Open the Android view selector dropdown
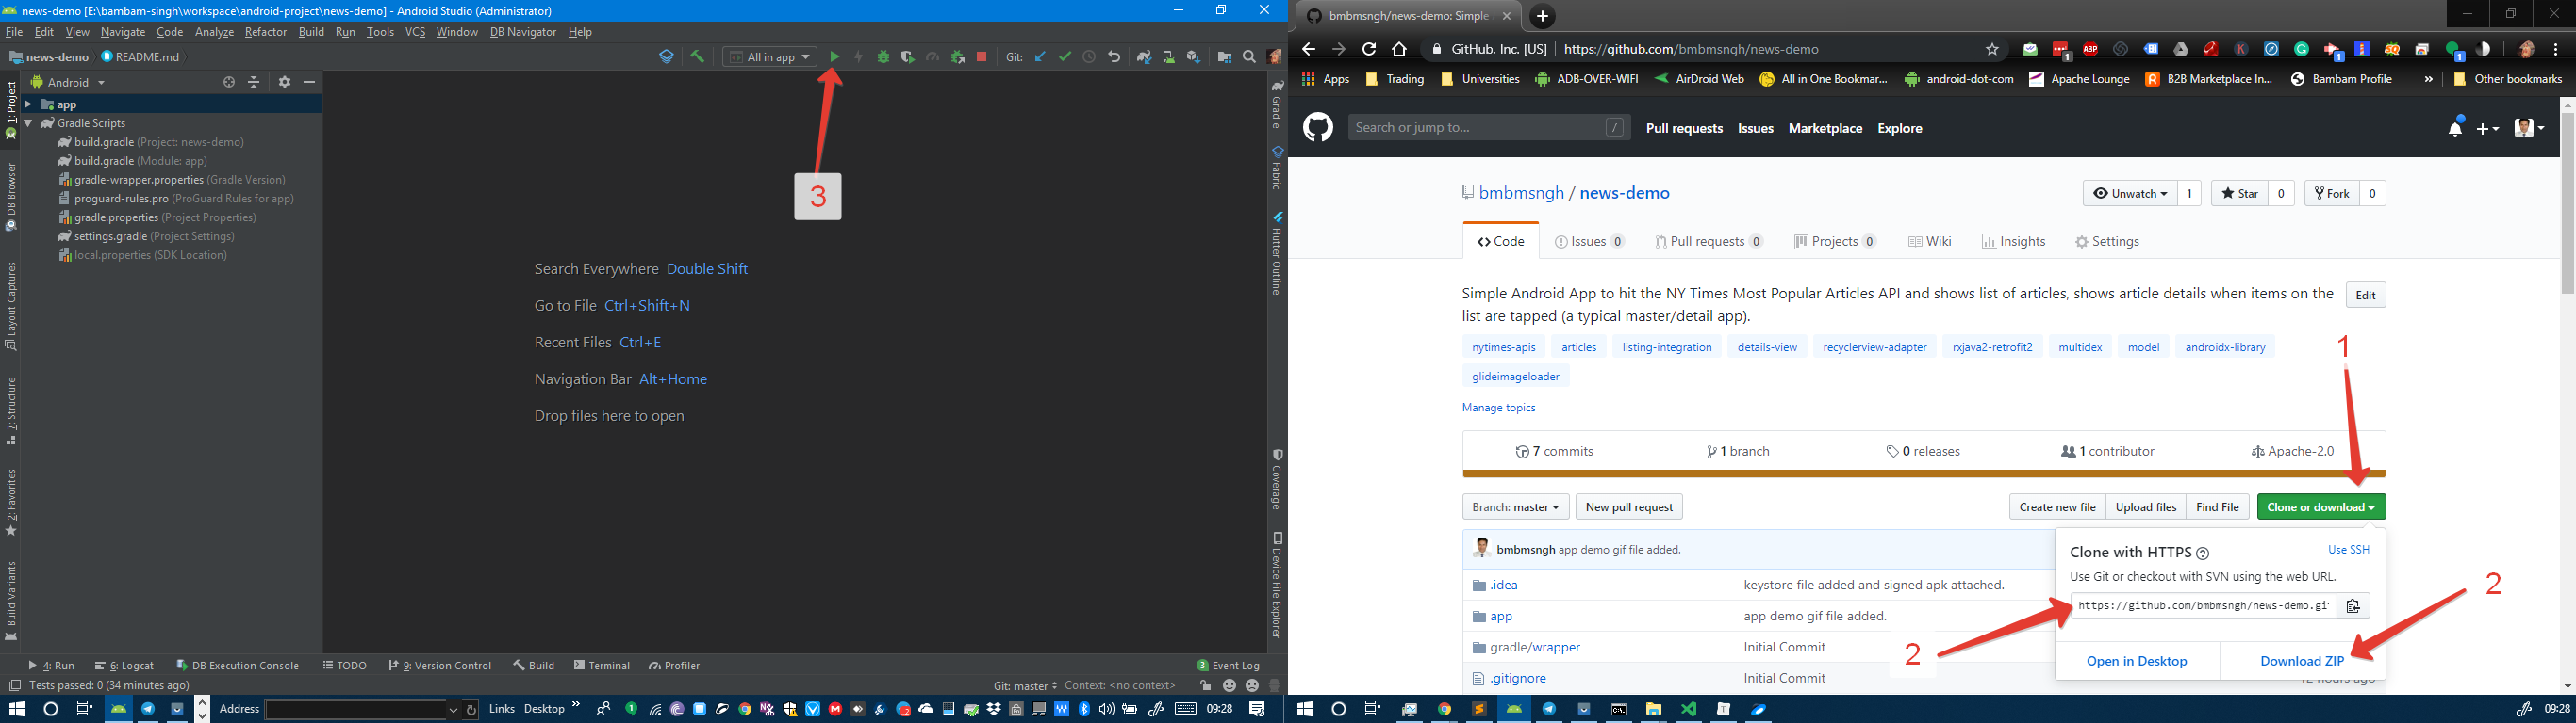Viewport: 2576px width, 723px height. [x=68, y=83]
